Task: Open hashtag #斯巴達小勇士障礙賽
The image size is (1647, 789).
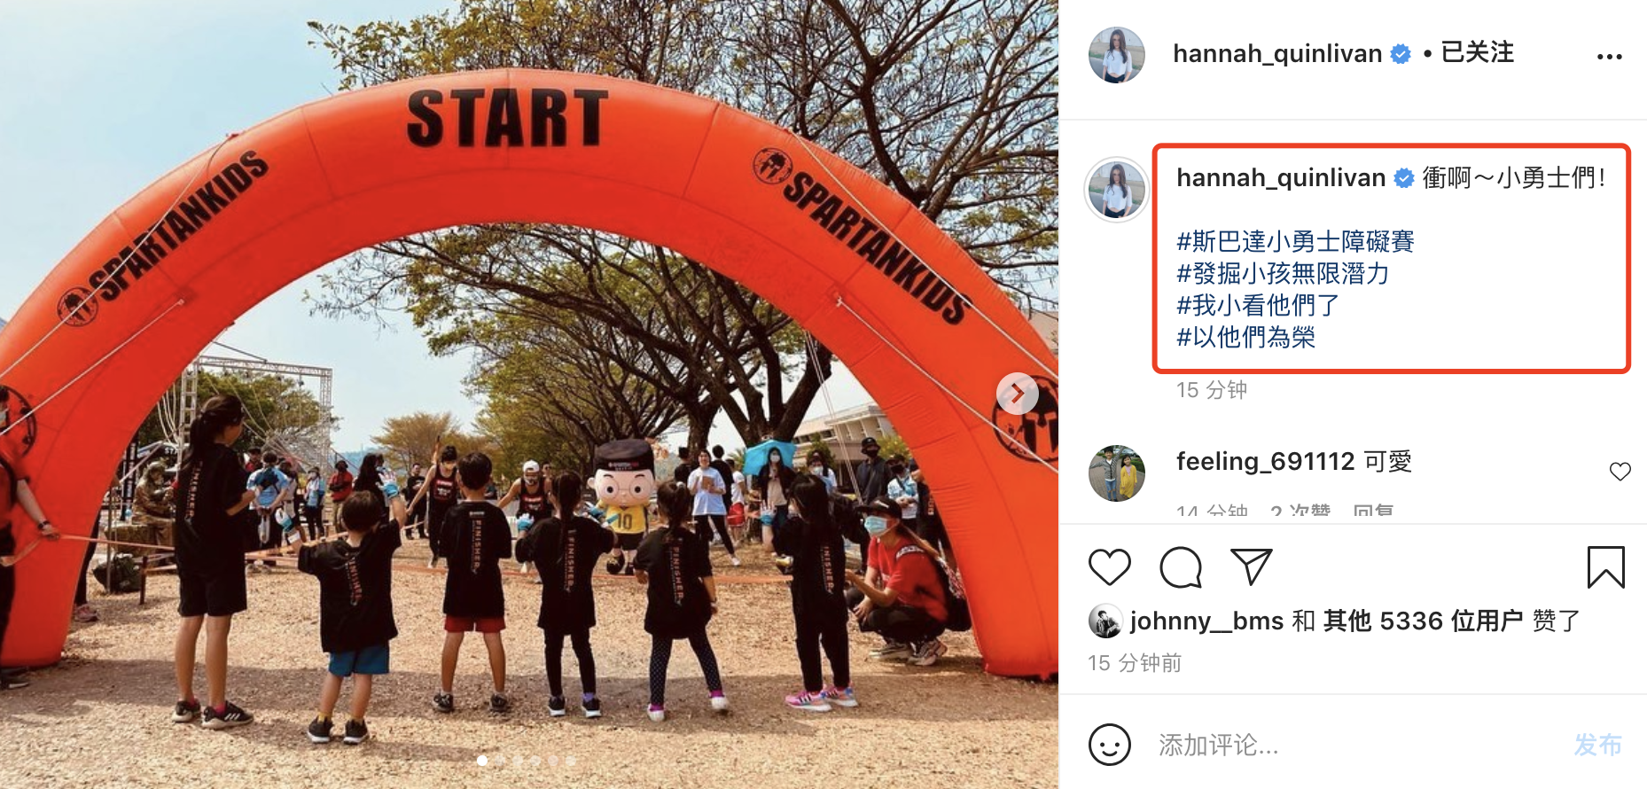Action: tap(1295, 241)
